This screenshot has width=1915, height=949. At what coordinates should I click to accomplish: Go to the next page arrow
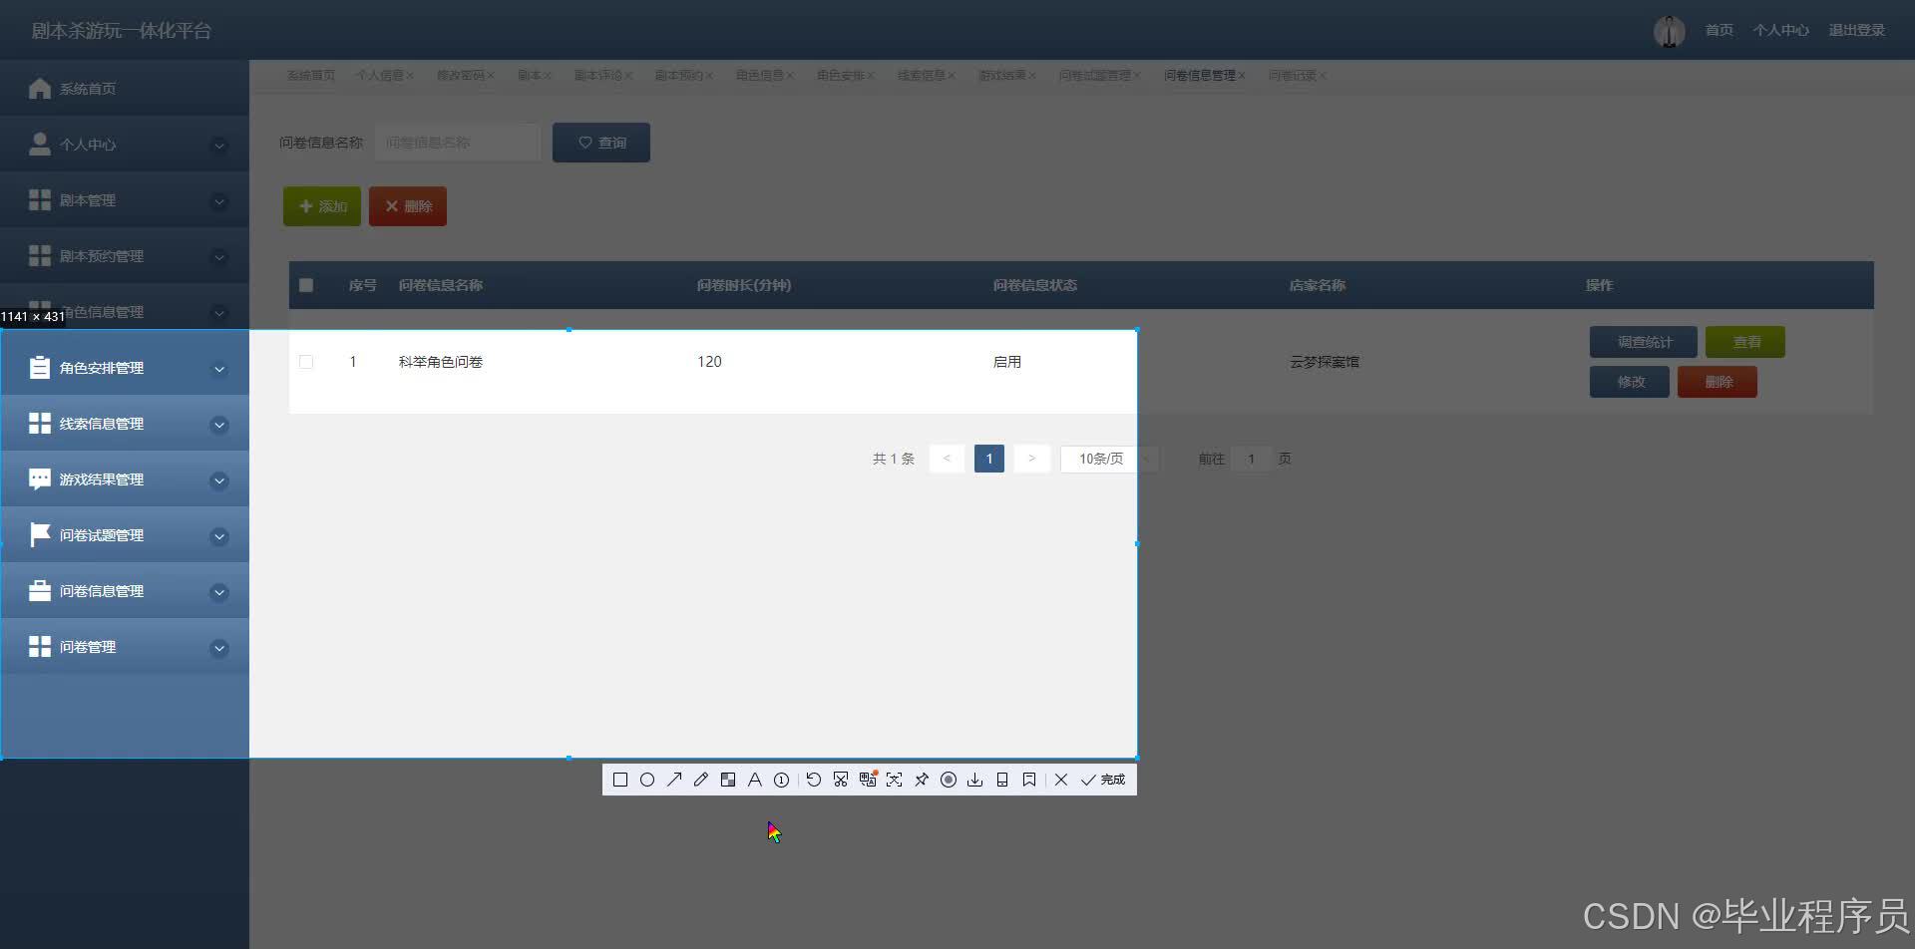(x=1031, y=459)
